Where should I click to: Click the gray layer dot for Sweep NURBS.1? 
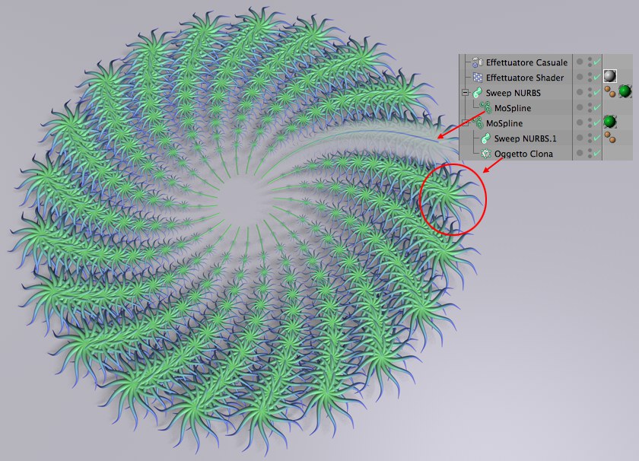[580, 138]
